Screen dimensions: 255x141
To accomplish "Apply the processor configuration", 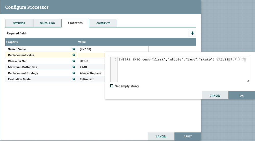I will click(x=188, y=136).
